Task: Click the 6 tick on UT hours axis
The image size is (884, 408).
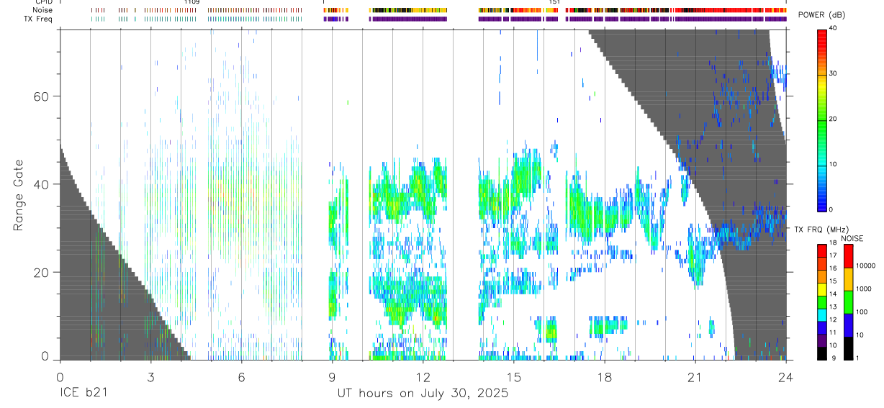Action: [x=241, y=377]
